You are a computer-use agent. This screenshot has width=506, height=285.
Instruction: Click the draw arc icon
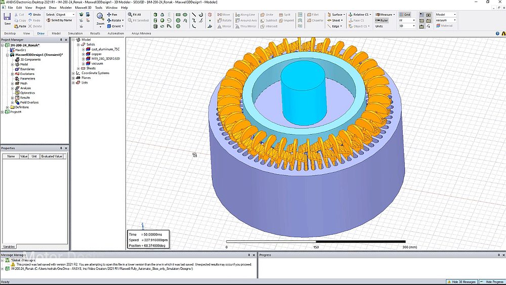point(201,15)
